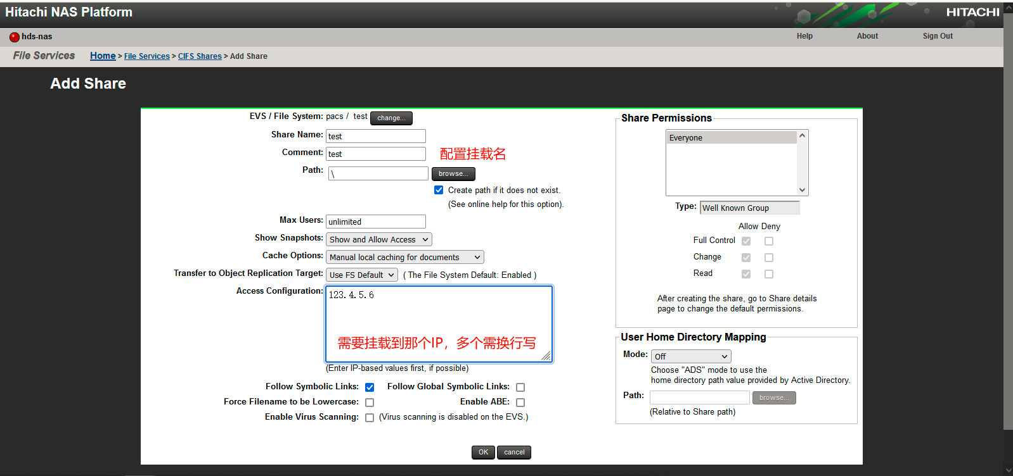Click Add Share page heading
Viewport: 1013px width, 476px height.
pyautogui.click(x=88, y=84)
